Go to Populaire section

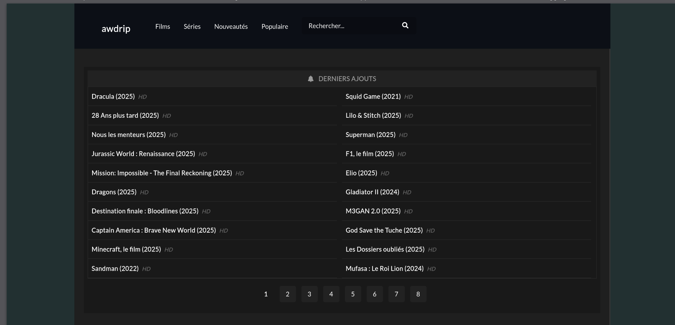[x=275, y=26]
